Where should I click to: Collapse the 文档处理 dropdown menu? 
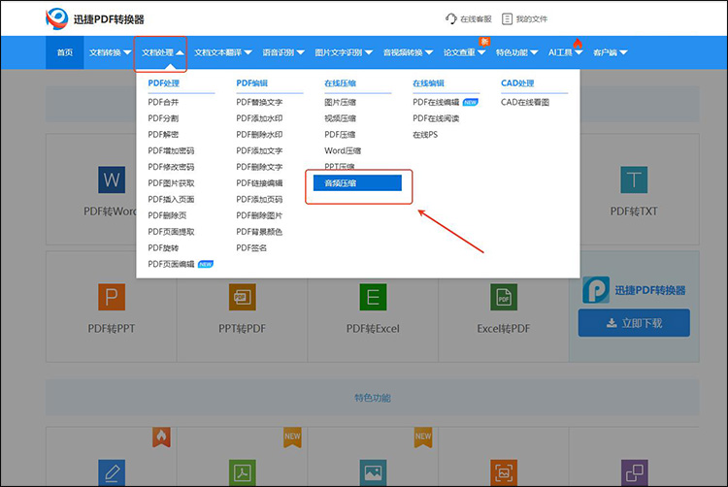(161, 52)
